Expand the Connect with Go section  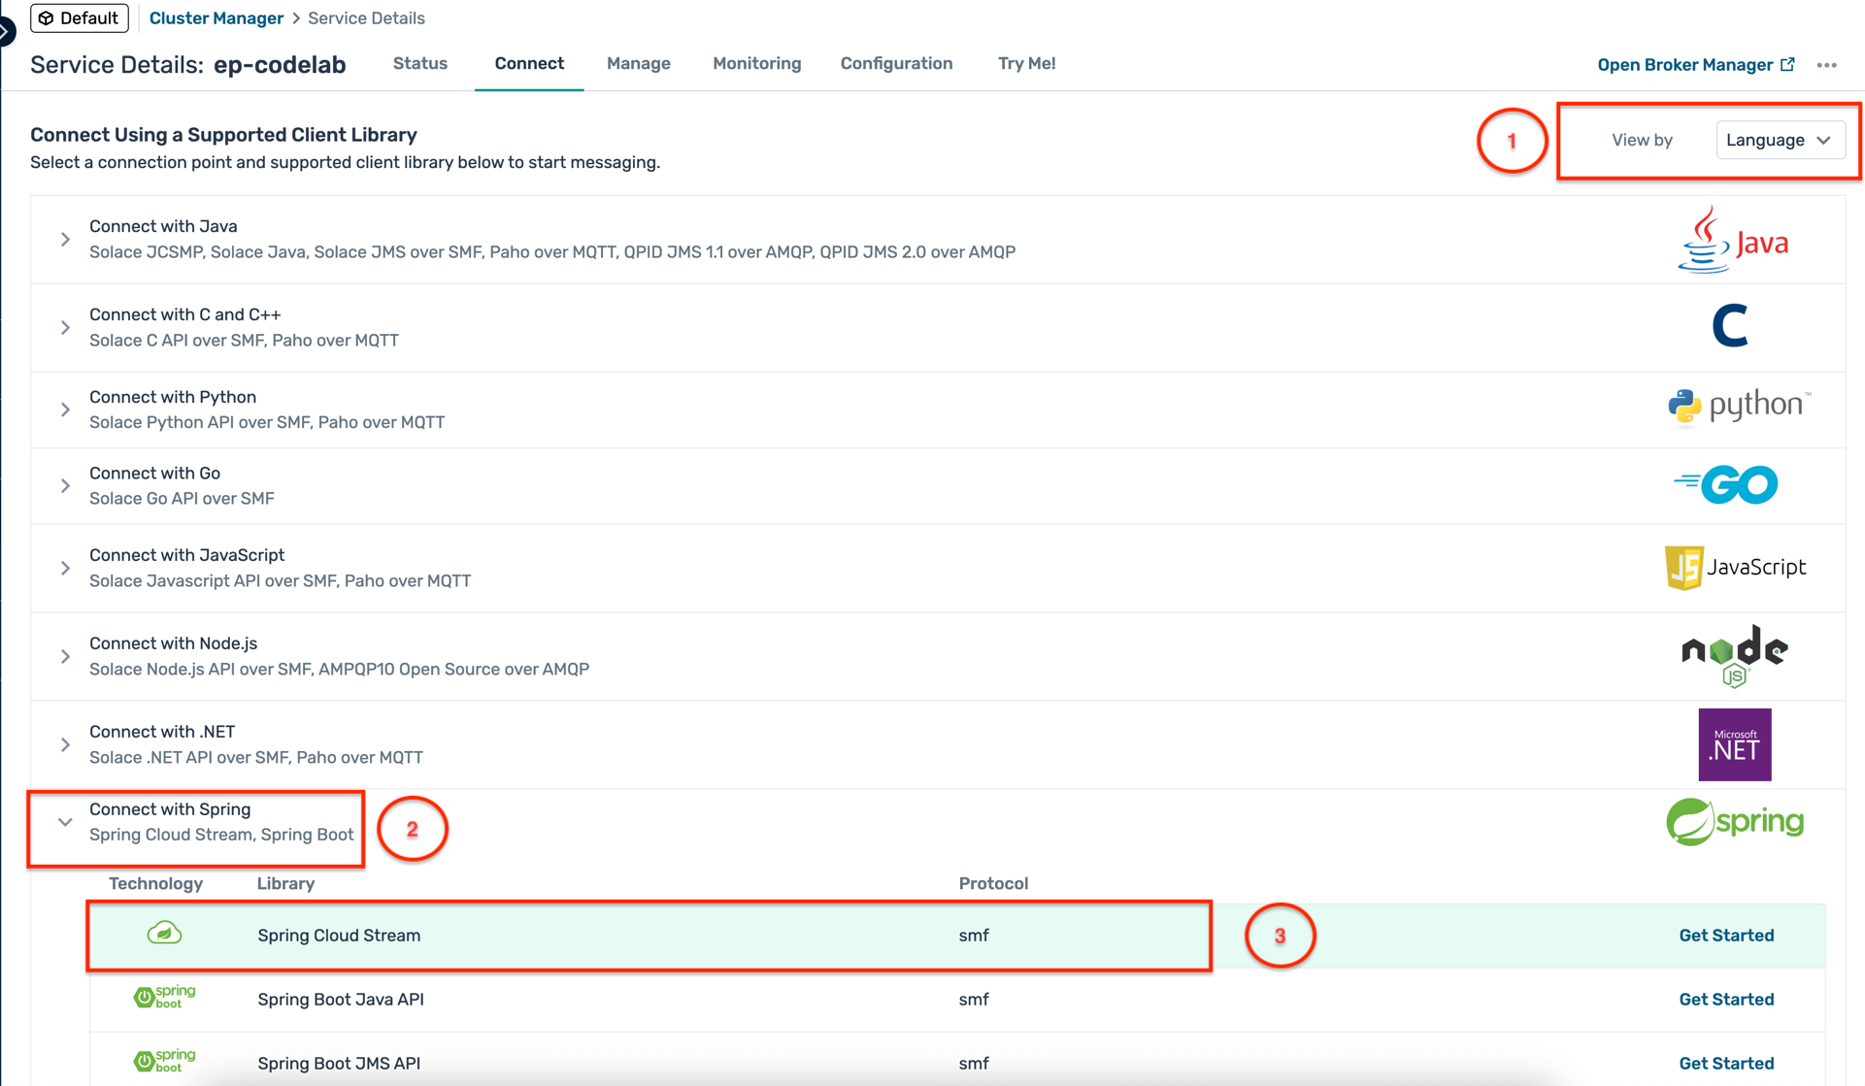[x=65, y=485]
